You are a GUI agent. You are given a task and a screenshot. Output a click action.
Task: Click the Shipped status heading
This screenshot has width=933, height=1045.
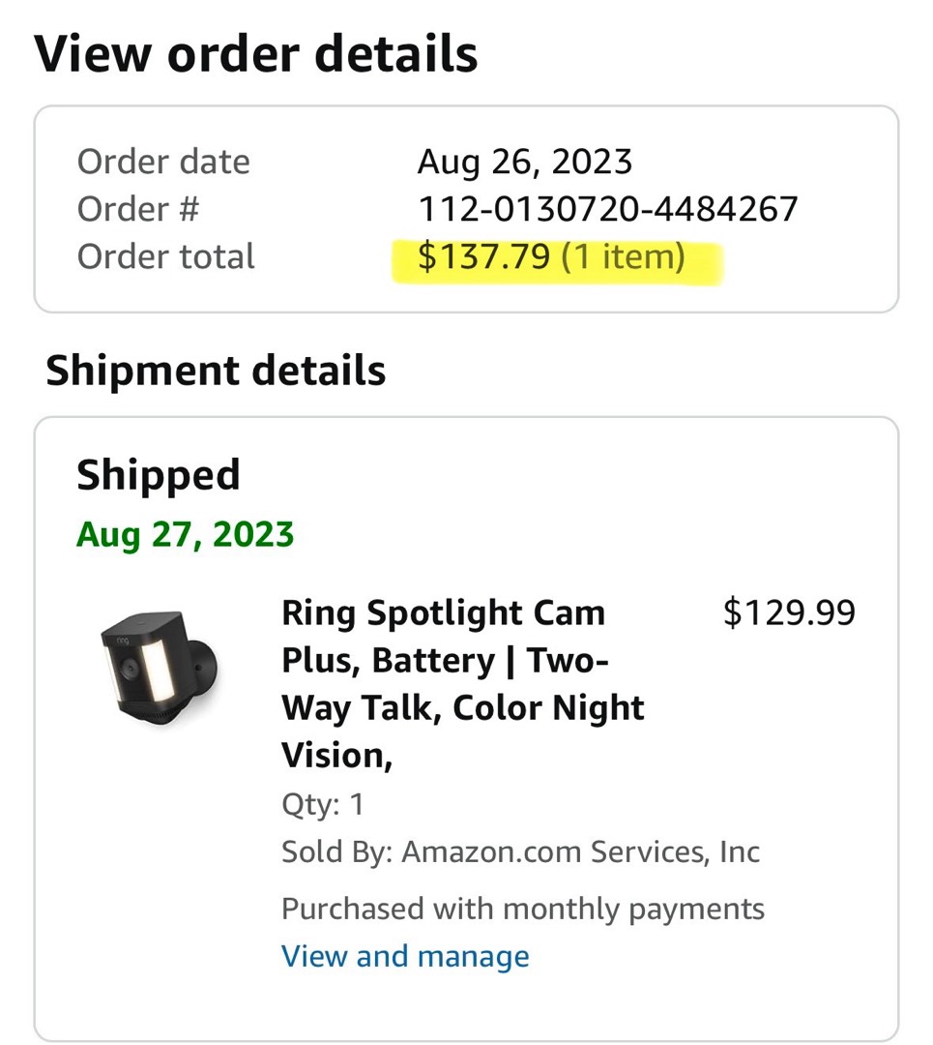[x=159, y=475]
